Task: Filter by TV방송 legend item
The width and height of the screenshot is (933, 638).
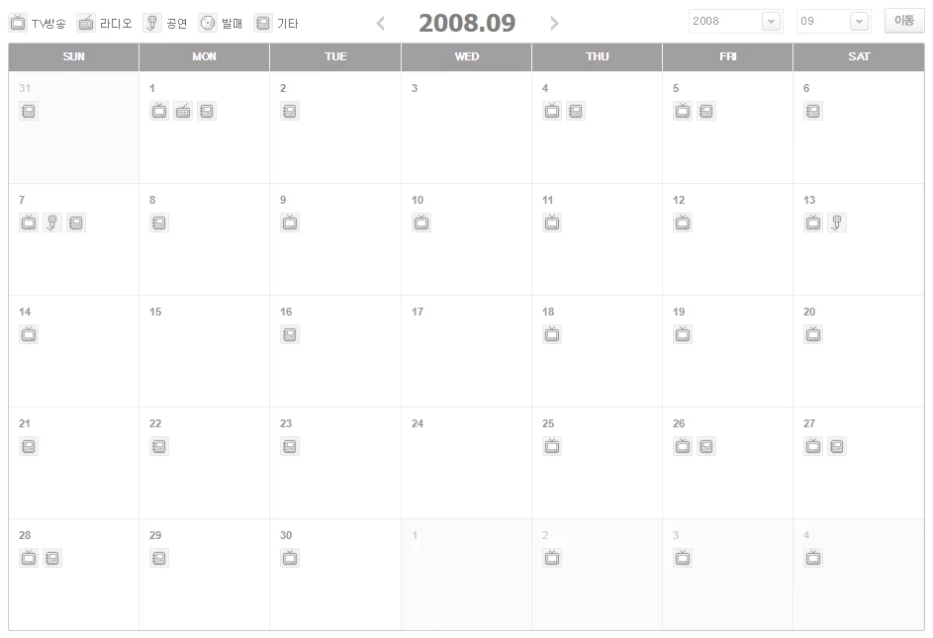Action: pyautogui.click(x=37, y=23)
